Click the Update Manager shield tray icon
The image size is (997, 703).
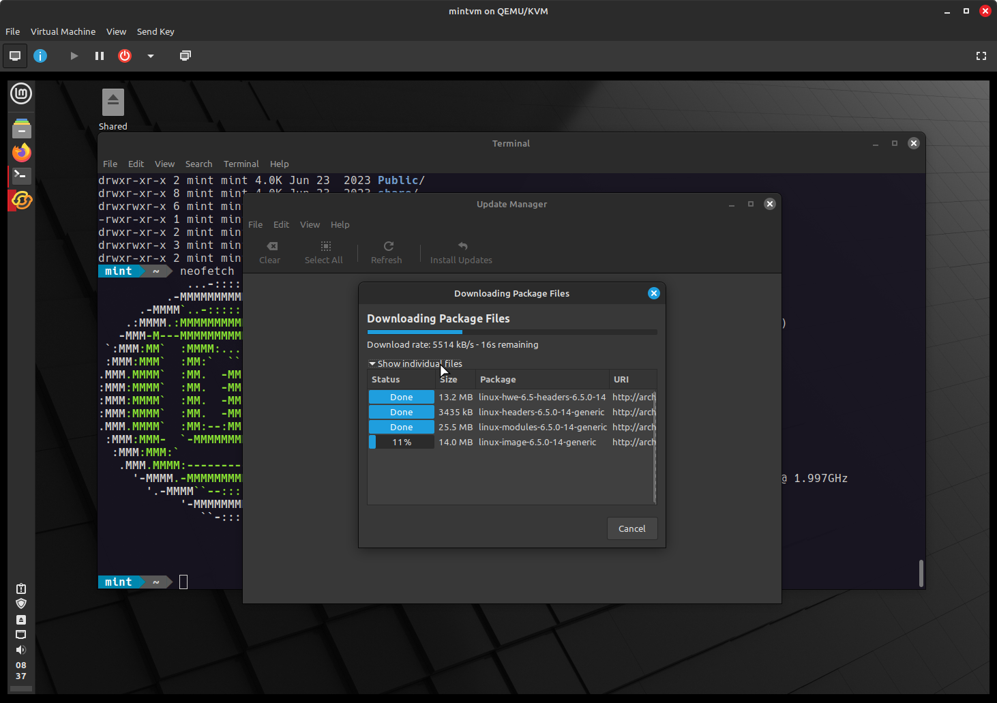(21, 603)
